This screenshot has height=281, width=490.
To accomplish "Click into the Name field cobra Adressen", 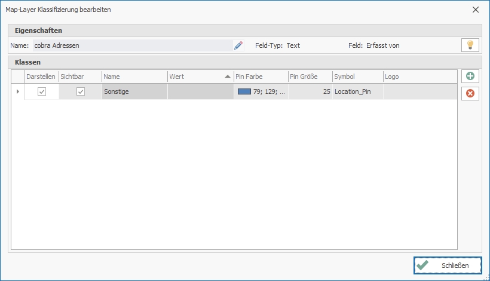I will [x=131, y=45].
